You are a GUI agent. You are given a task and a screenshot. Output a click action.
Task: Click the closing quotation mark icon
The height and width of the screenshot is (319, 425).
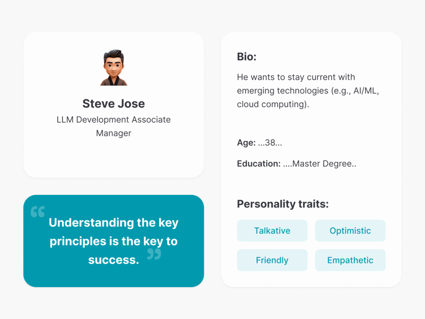click(154, 254)
